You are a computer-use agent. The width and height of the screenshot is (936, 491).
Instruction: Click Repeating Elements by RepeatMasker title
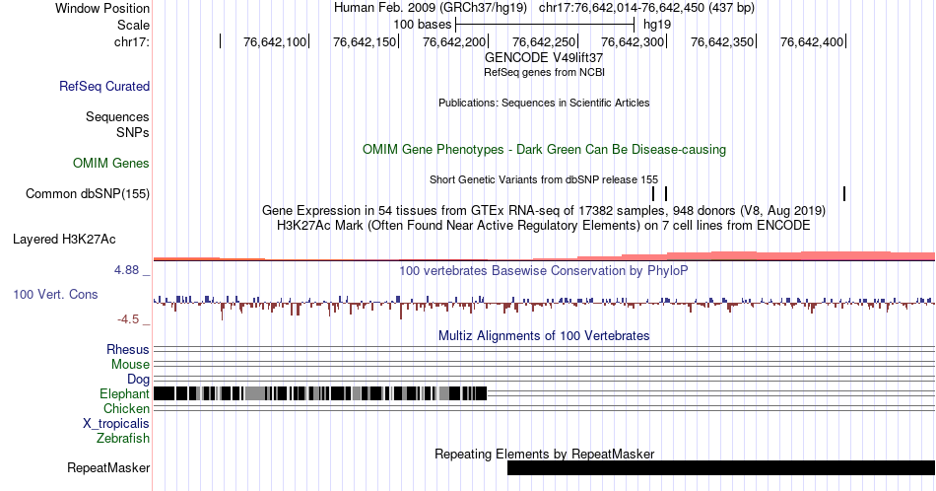pos(544,454)
